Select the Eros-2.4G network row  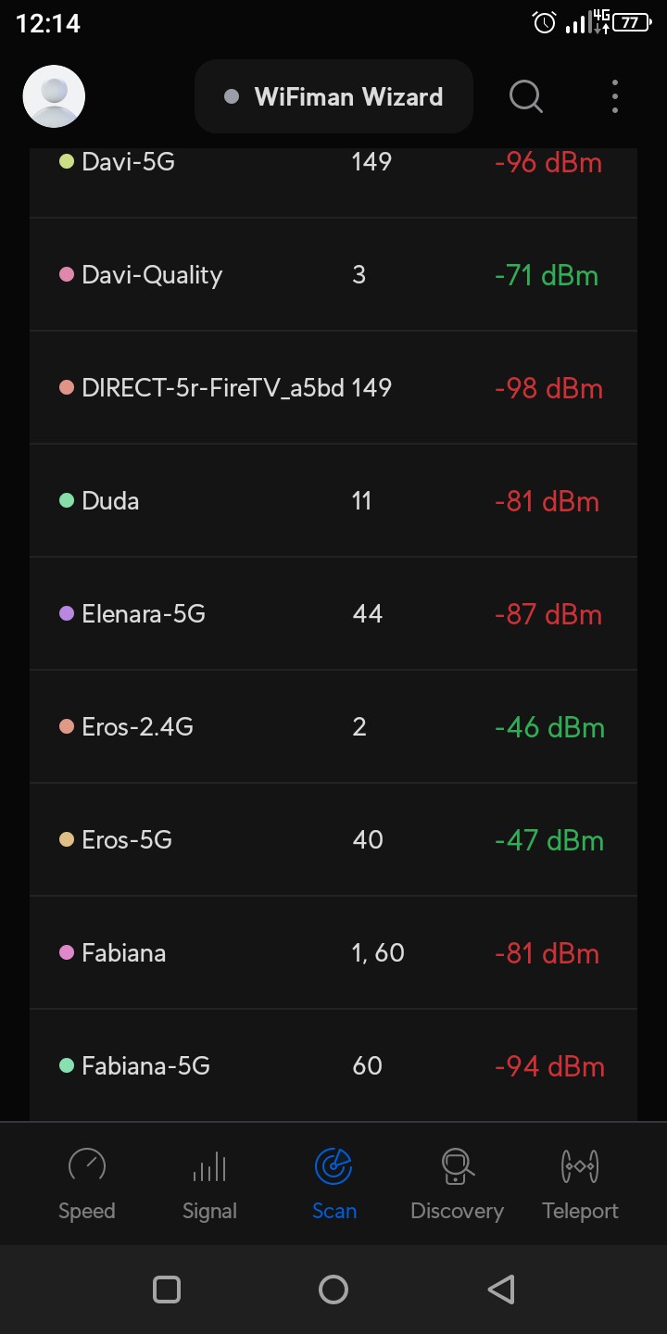coord(333,727)
